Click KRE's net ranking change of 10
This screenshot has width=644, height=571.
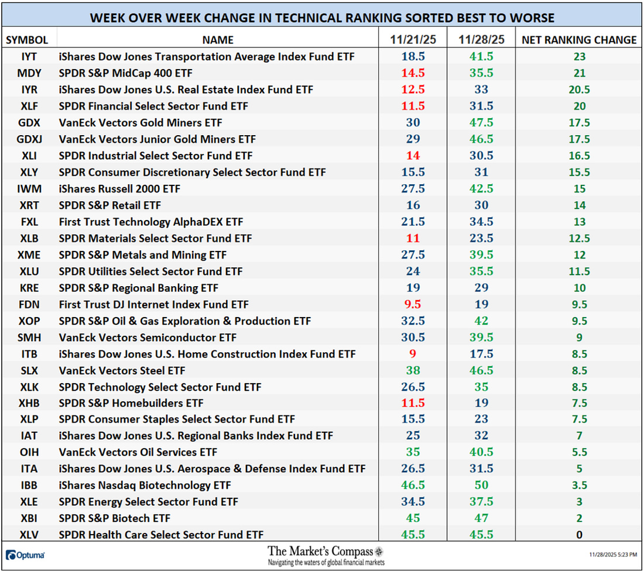coord(579,288)
